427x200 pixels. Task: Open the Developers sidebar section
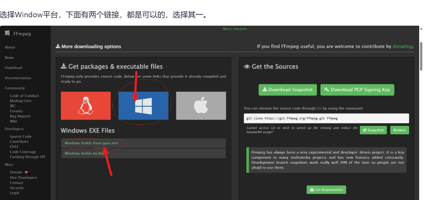14,129
